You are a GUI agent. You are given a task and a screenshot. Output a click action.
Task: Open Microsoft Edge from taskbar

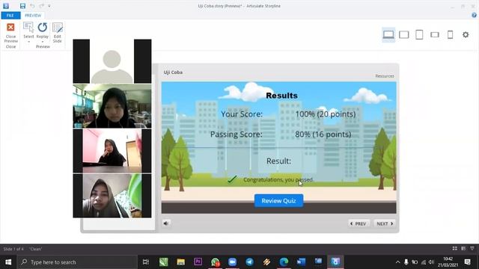click(x=284, y=262)
